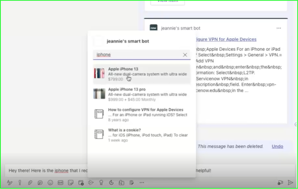298x189 pixels.
Task: Select the Apple iPhone 13 pro result
Action: (142, 94)
